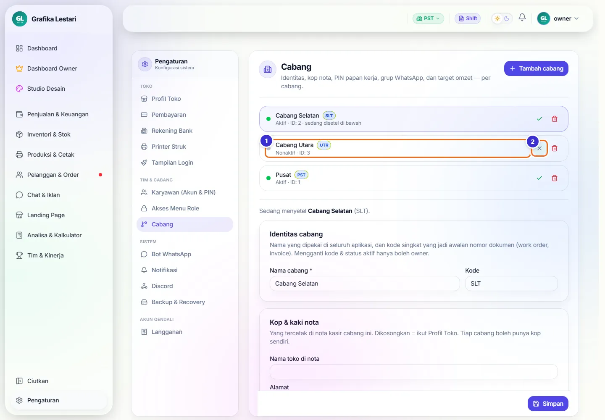Screen dimensions: 605x420
Task: Save changes with Simpan button
Action: pyautogui.click(x=548, y=404)
